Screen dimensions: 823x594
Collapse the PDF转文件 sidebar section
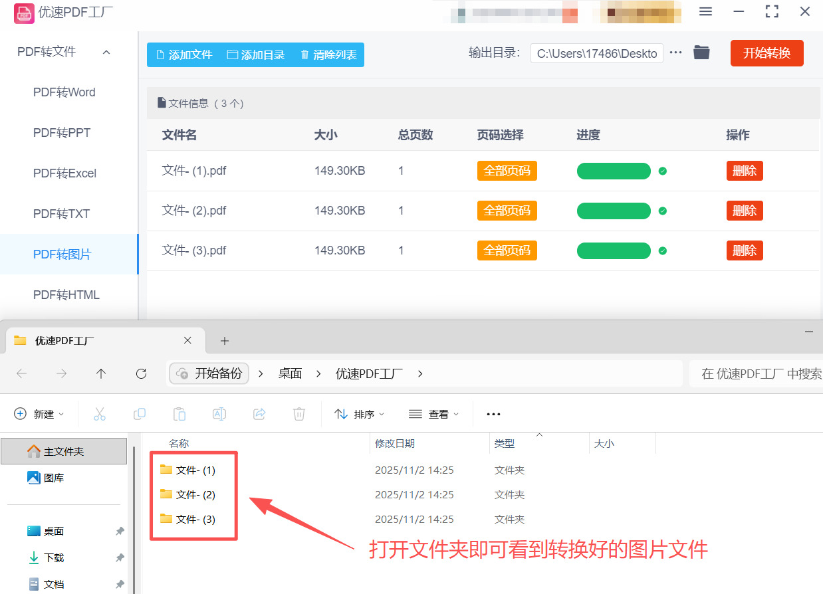[106, 52]
